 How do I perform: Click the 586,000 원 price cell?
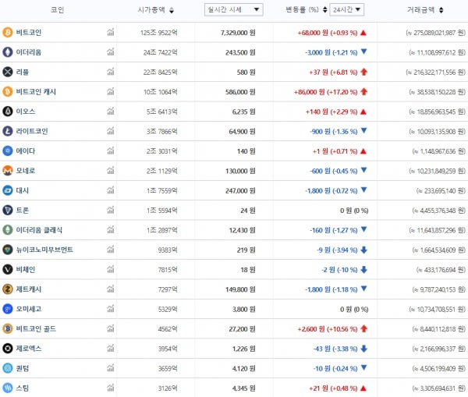(240, 92)
